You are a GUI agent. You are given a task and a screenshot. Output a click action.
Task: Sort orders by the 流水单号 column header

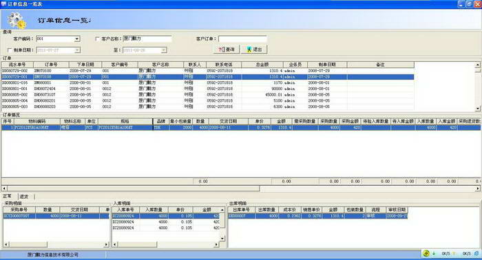tap(17, 65)
